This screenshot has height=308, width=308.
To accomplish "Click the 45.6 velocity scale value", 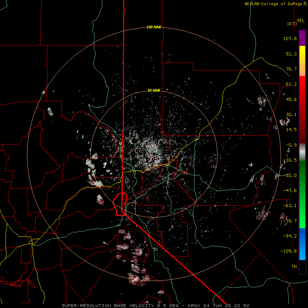I will 291,99.
